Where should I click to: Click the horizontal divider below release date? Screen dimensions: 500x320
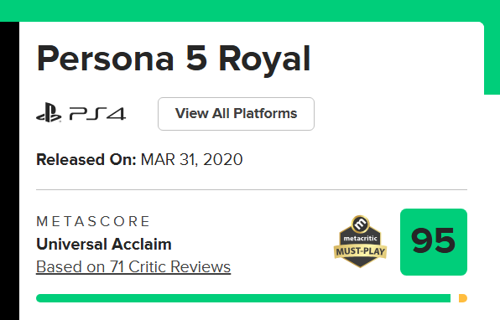pyautogui.click(x=252, y=189)
